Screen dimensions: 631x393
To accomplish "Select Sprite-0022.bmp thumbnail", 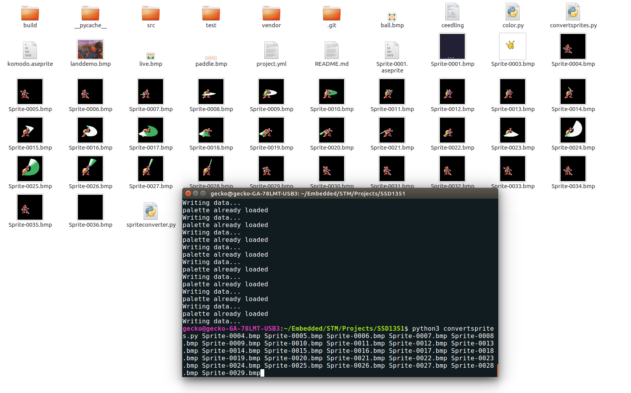I will click(452, 130).
